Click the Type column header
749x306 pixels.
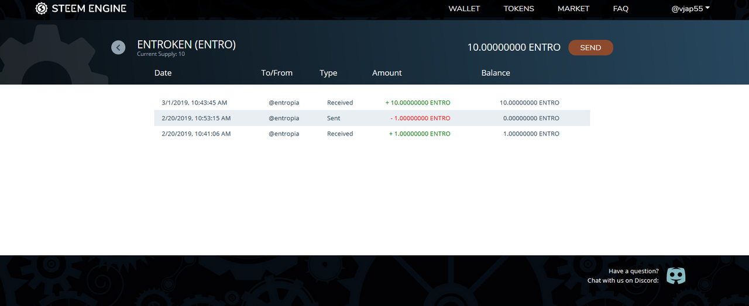point(328,73)
